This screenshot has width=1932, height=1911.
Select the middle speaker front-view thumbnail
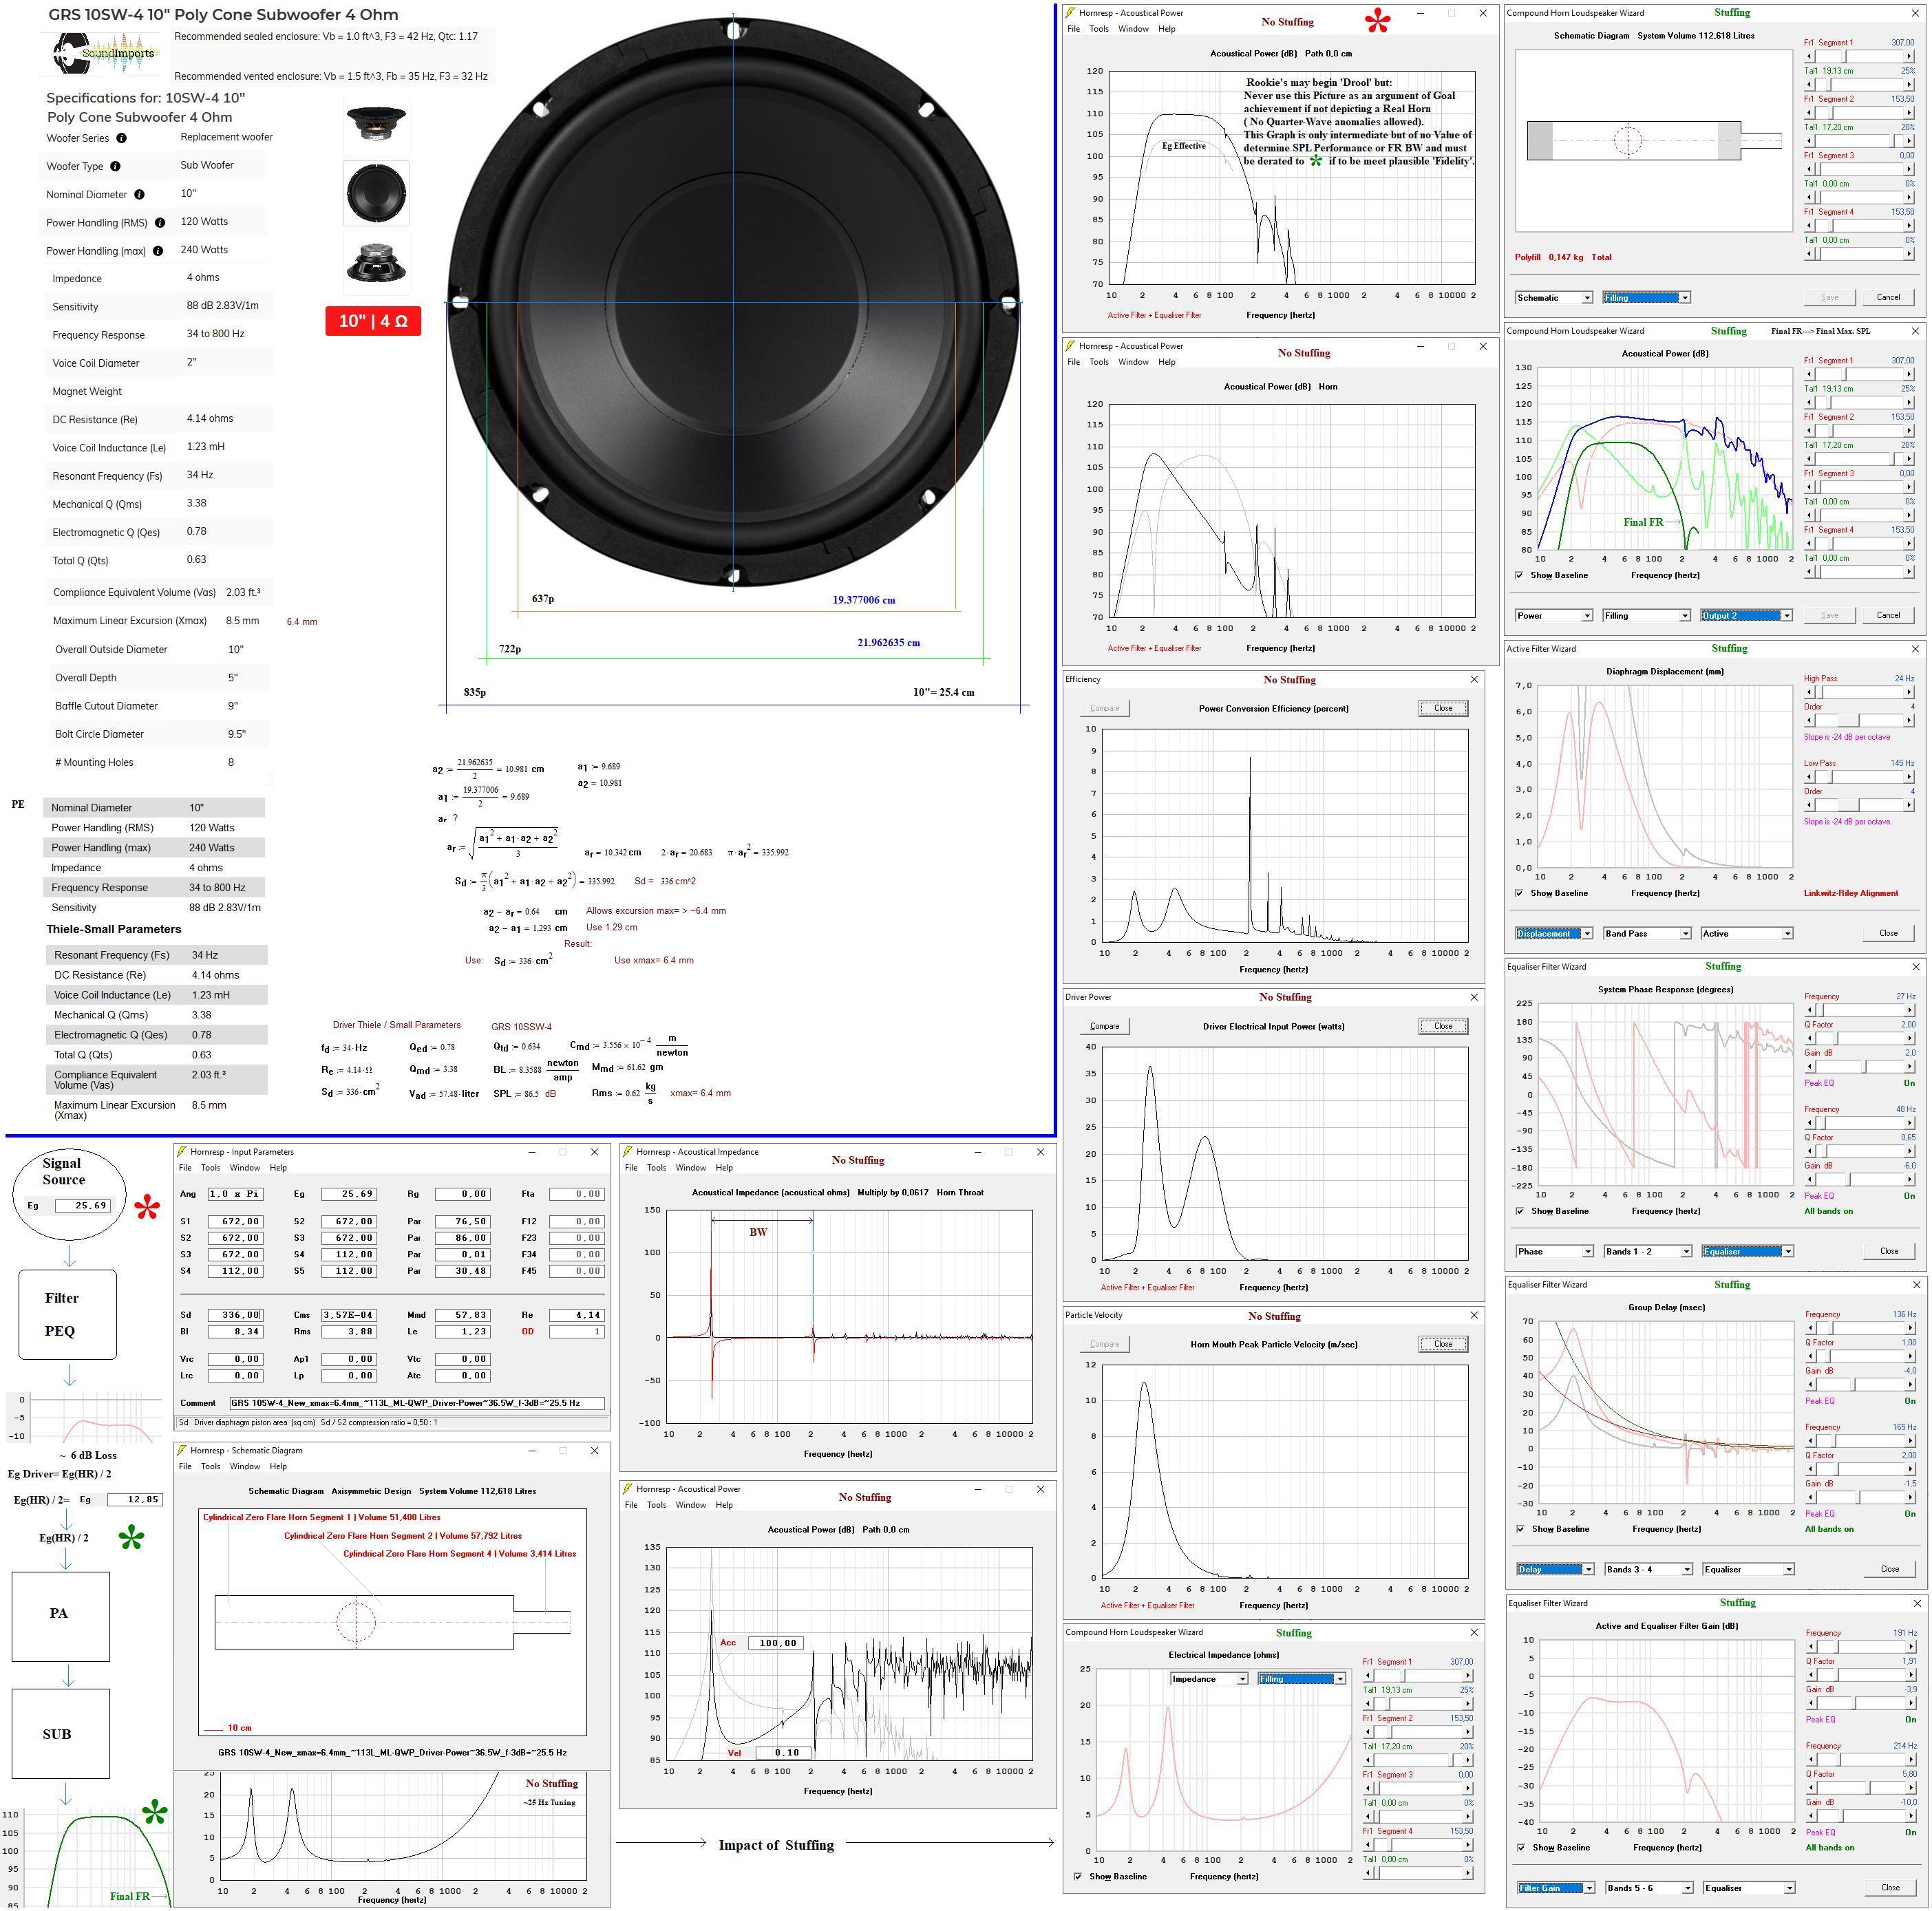click(x=376, y=193)
